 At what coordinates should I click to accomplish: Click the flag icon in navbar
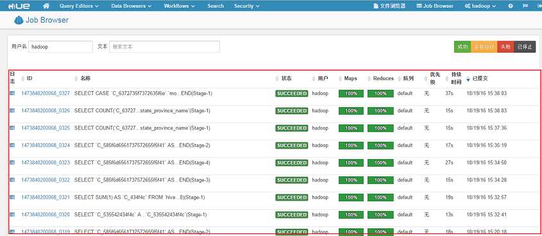[x=525, y=6]
